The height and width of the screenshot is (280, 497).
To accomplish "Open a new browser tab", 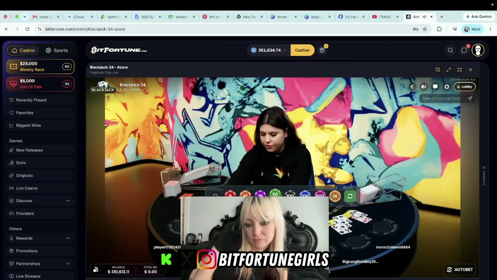I will [x=441, y=17].
